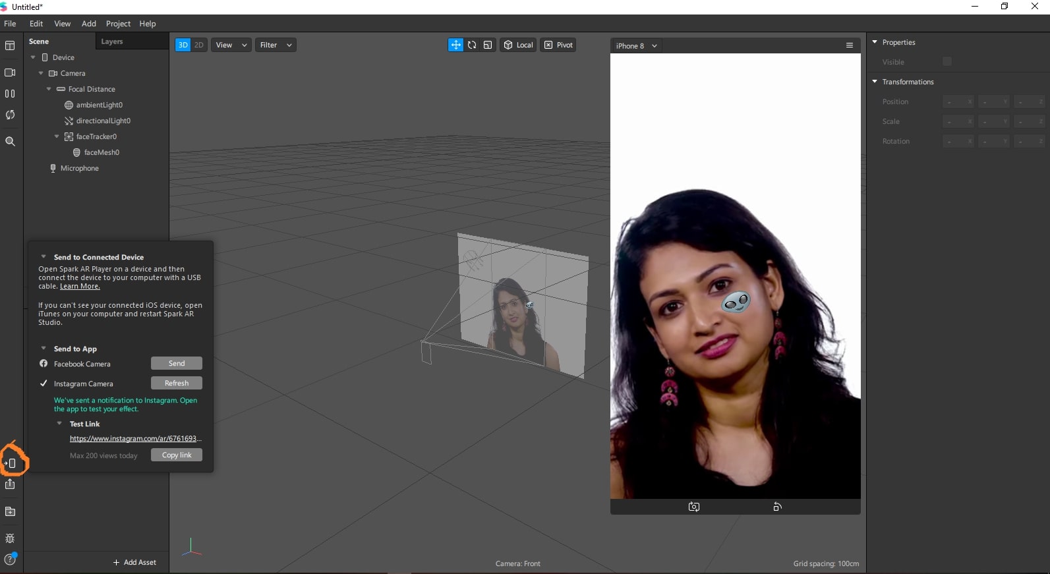Open the Help menu
The width and height of the screenshot is (1050, 574).
(x=148, y=24)
